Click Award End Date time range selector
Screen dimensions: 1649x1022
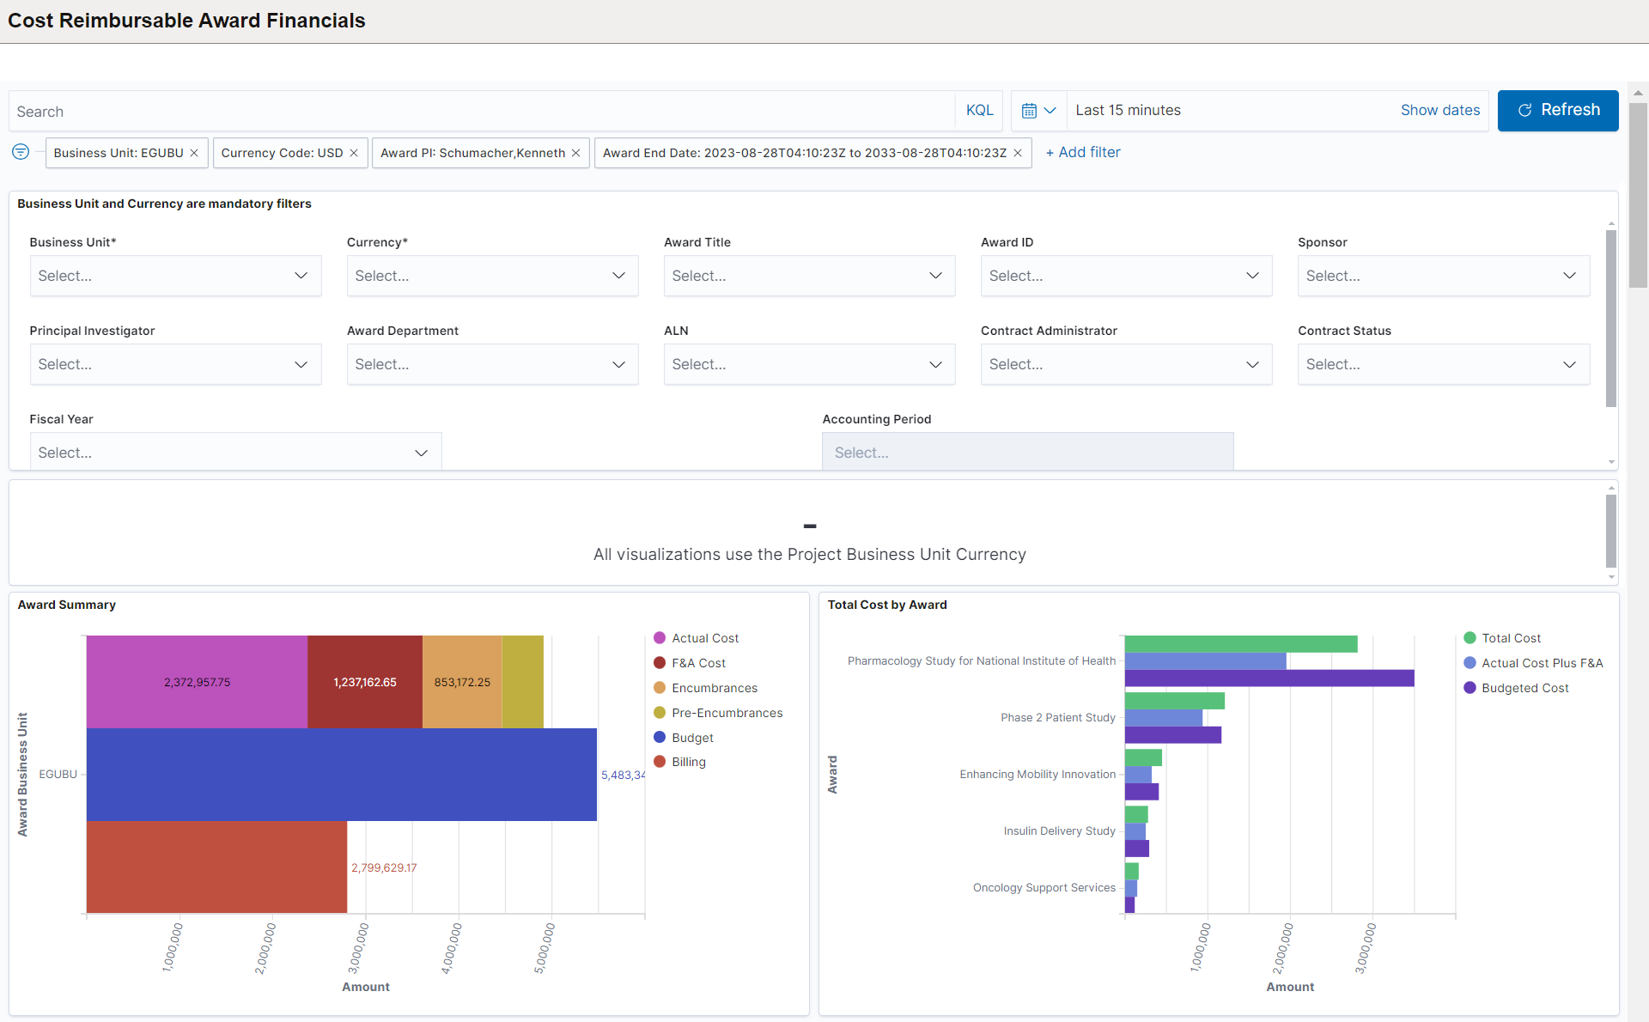[x=806, y=153]
